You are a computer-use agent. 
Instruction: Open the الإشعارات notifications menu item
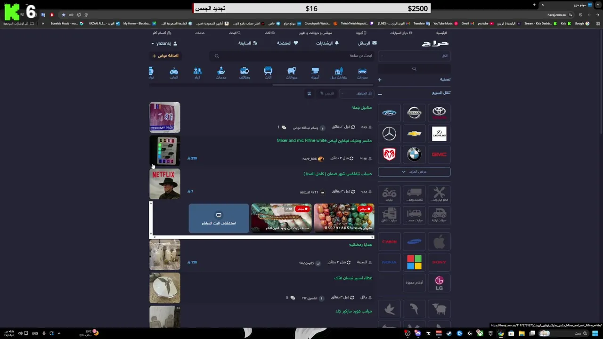(327, 43)
